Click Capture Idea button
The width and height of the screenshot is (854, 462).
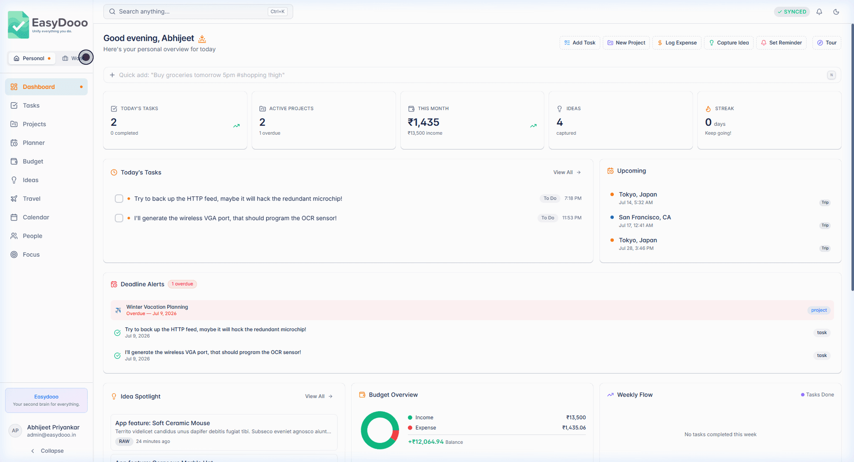tap(729, 43)
